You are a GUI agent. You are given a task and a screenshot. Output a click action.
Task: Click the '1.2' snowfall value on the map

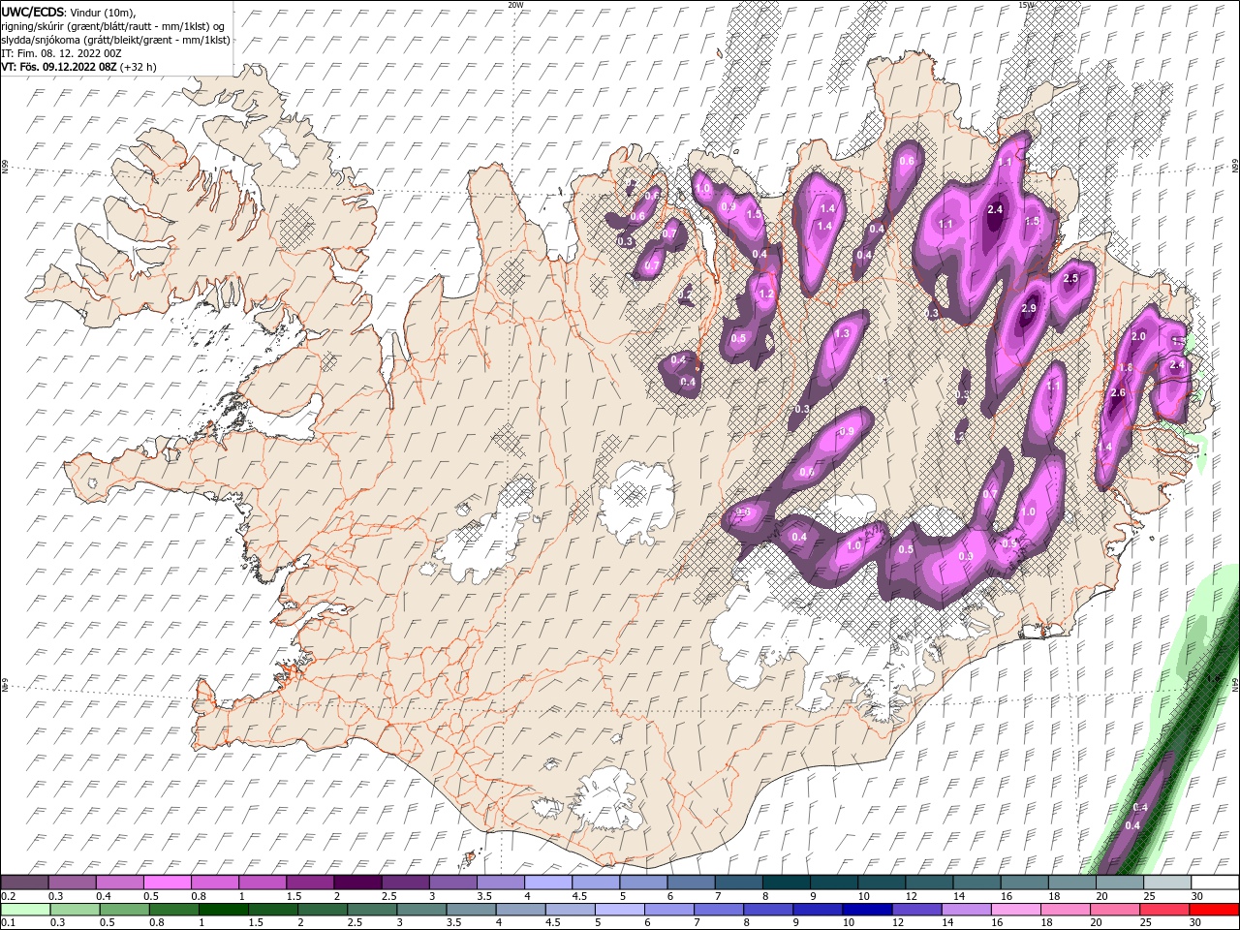pyautogui.click(x=766, y=294)
